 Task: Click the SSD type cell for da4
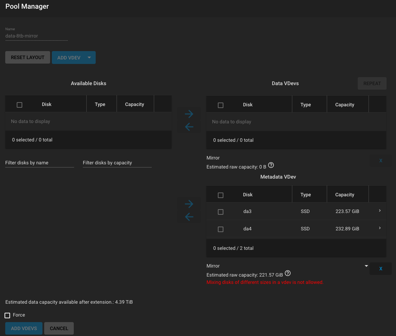click(x=305, y=229)
